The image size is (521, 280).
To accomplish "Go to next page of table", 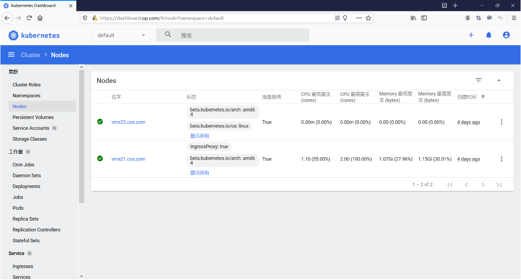I will (x=483, y=184).
